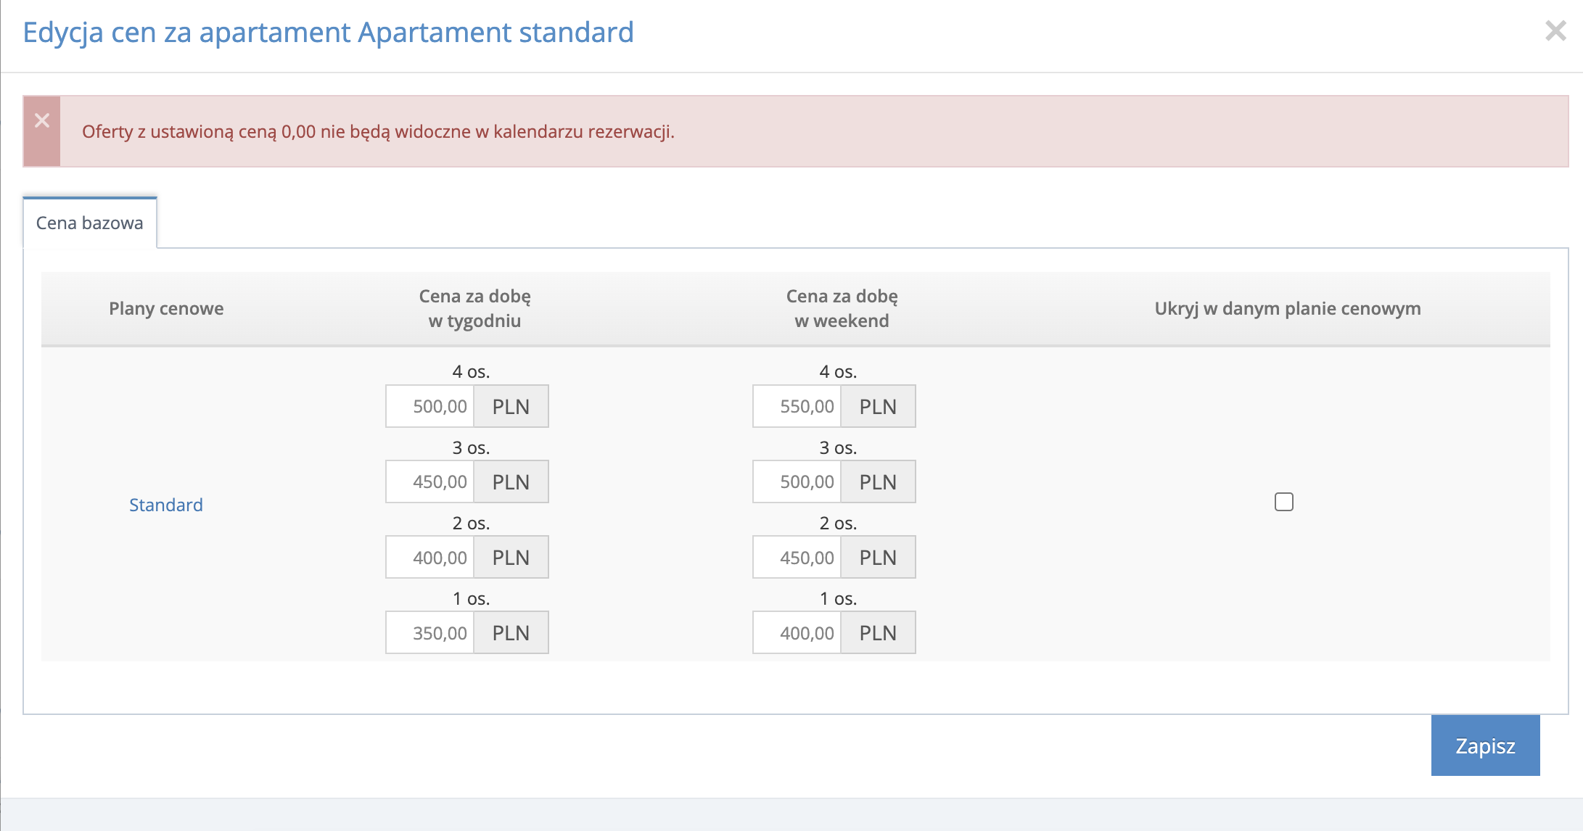The height and width of the screenshot is (831, 1583).
Task: Switch to the Cena bazowa tab
Action: (89, 223)
